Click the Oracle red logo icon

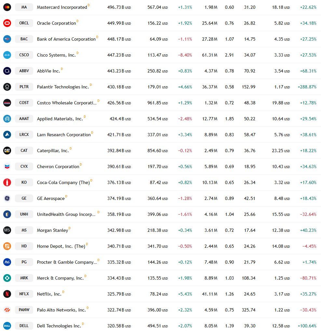[7, 23]
